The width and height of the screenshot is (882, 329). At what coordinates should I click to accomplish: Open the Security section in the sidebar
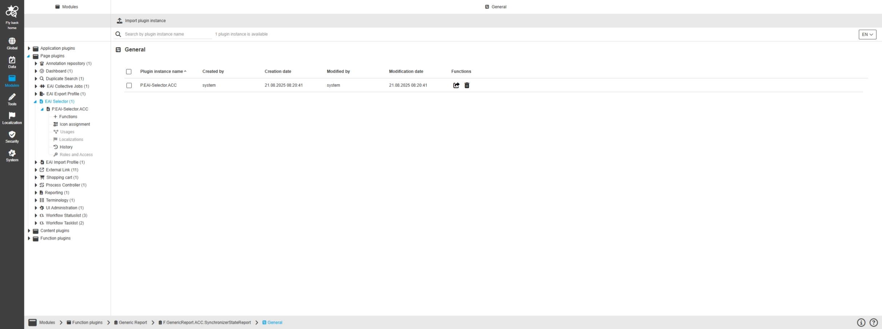[12, 137]
